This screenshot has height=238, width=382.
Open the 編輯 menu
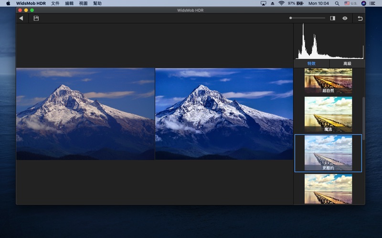(69, 3)
